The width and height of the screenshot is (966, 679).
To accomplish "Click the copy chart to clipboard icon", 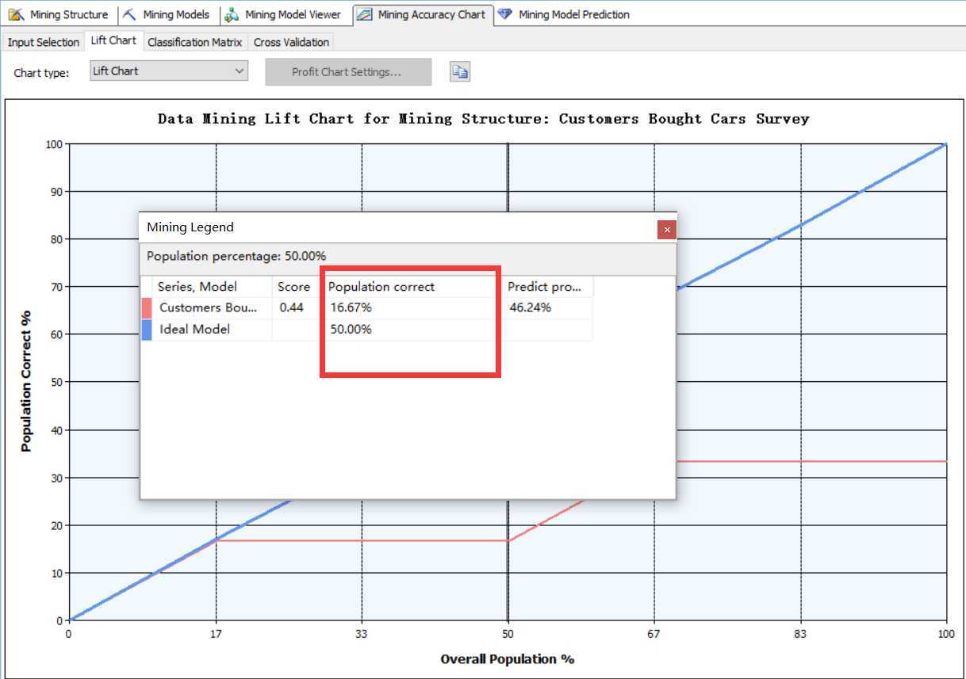I will 460,71.
